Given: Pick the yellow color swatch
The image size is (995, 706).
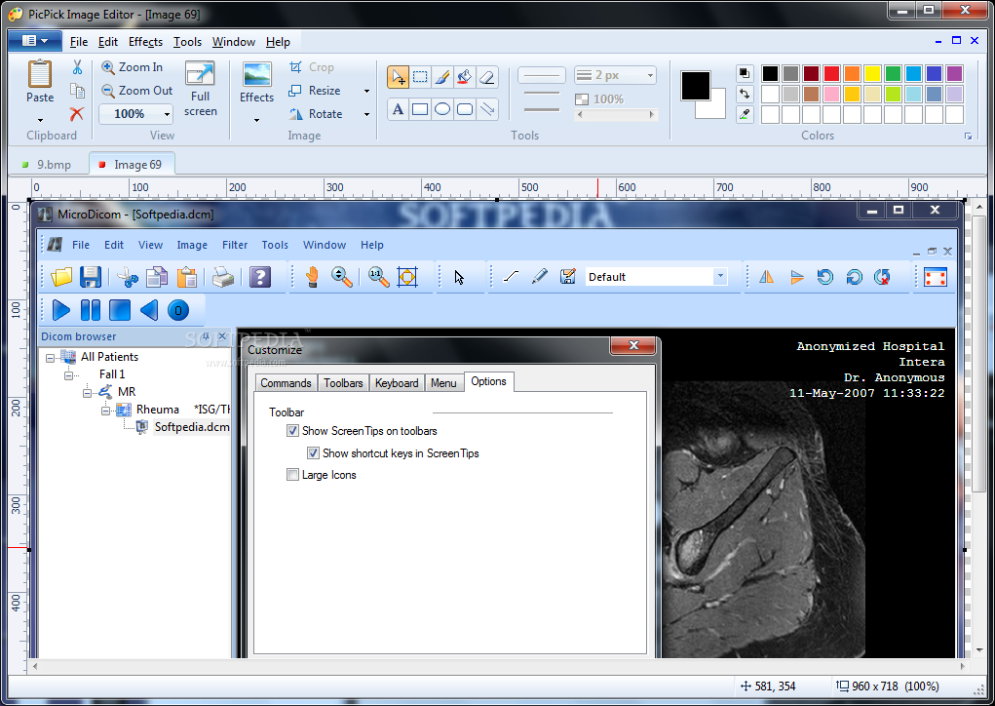Looking at the screenshot, I should point(872,73).
